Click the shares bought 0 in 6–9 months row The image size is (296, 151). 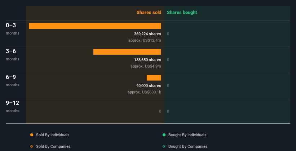[168, 86]
